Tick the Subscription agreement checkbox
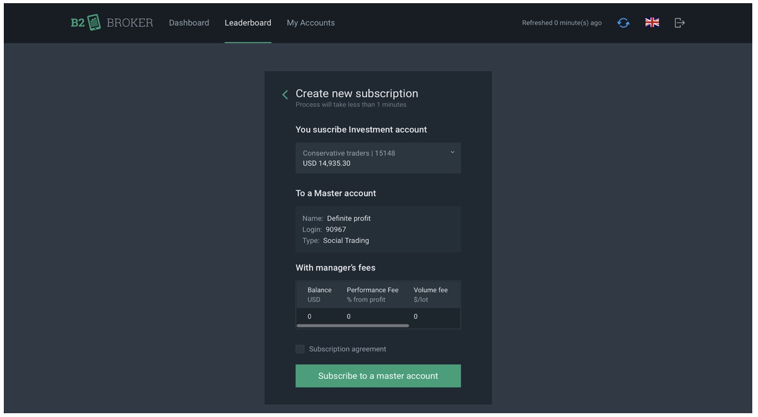Screen dimensions: 758x417 [300, 349]
